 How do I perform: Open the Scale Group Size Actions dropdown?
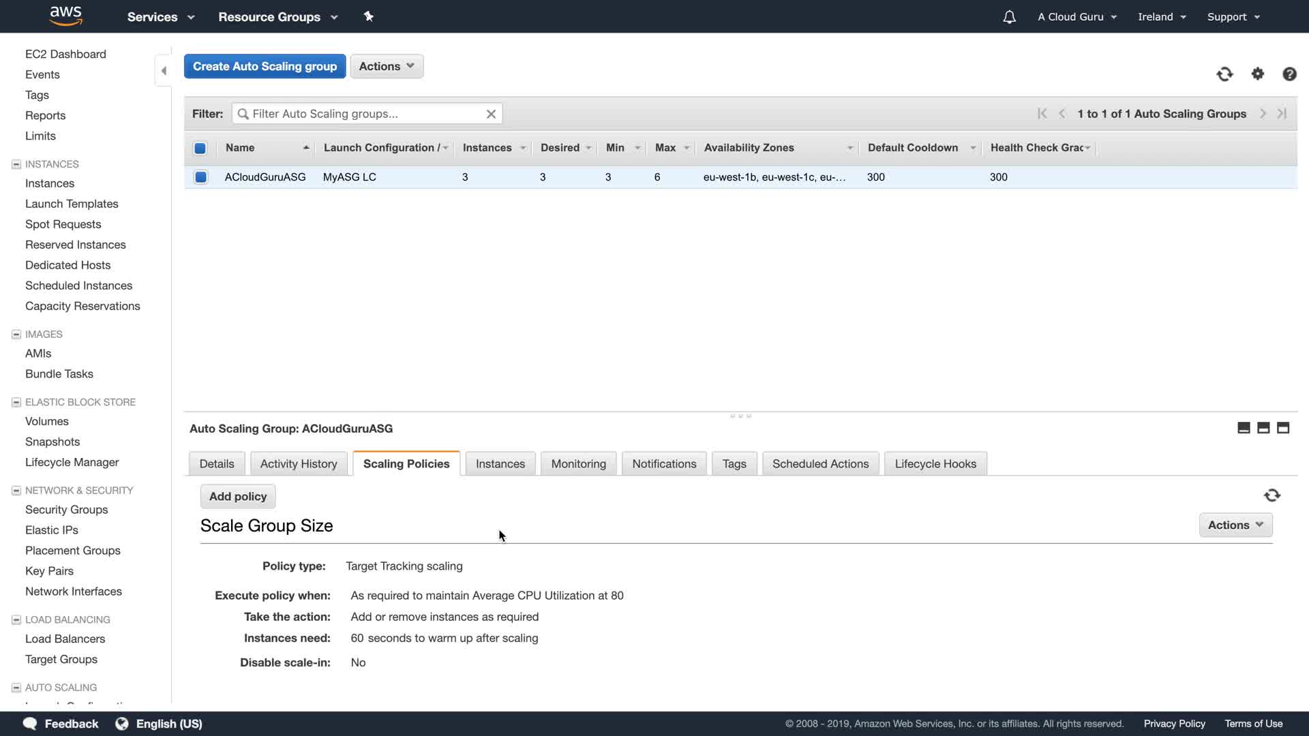click(x=1235, y=525)
